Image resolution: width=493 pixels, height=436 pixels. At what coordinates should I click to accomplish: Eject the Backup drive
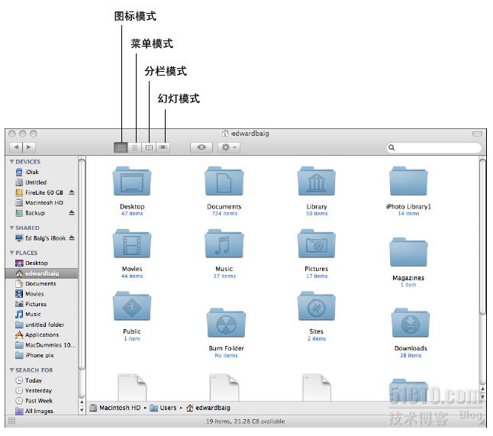pyautogui.click(x=72, y=213)
